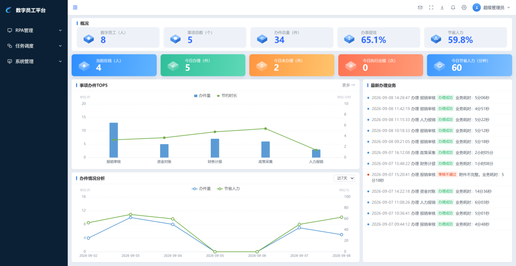Viewport: 516px width, 266px height.
Task: Click 办理成功 tag on 14:28:47 entry
Action: pos(445,98)
